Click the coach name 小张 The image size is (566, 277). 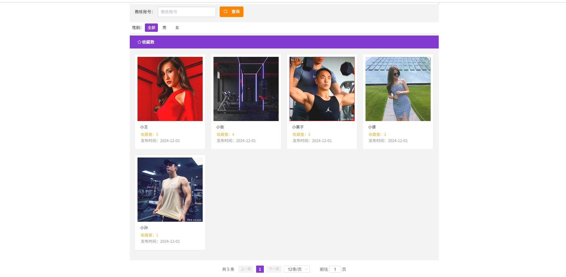220,127
